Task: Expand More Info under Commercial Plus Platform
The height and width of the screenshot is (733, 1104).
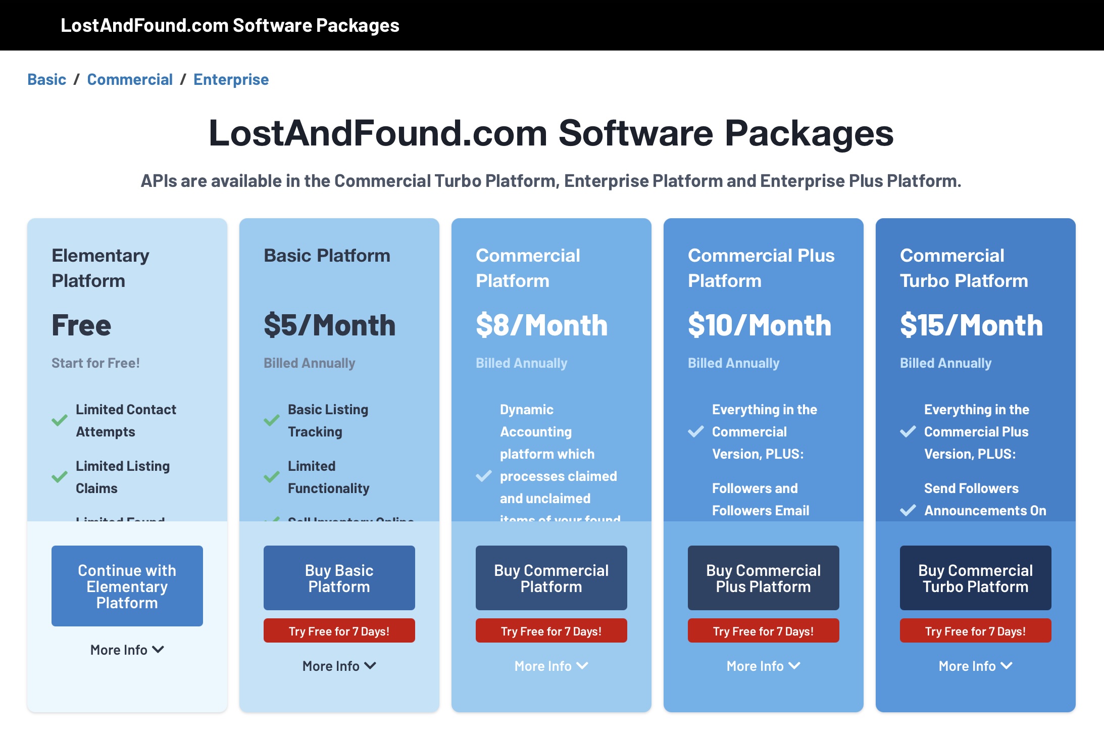Action: tap(764, 666)
